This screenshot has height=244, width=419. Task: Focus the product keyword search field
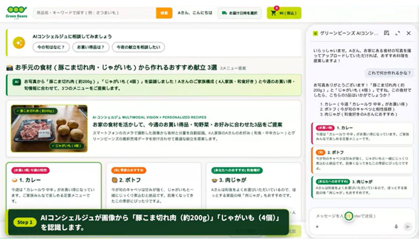click(x=94, y=13)
